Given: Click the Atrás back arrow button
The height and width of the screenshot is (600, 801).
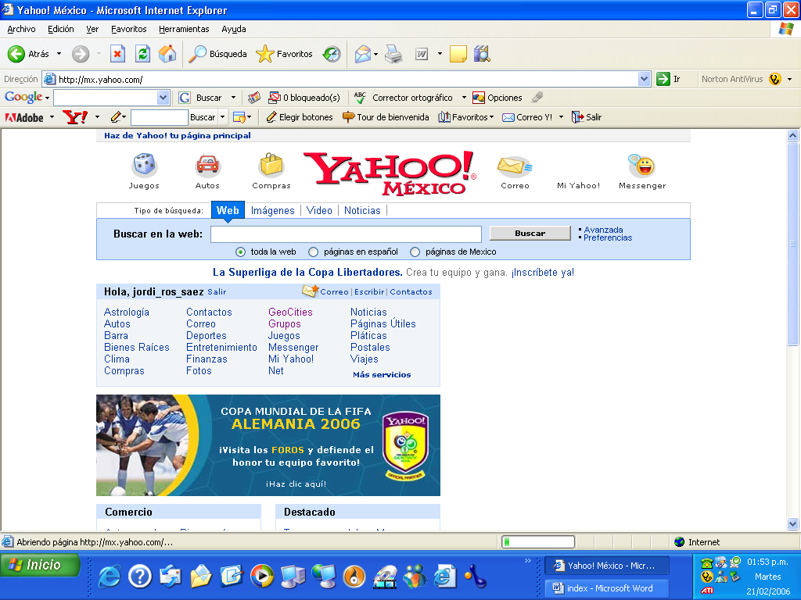Looking at the screenshot, I should pos(16,54).
